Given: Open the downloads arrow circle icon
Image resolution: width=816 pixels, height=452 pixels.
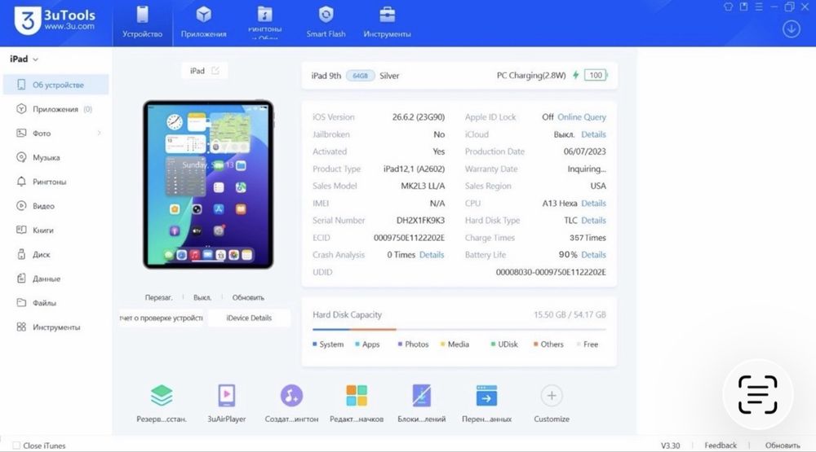Looking at the screenshot, I should point(791,29).
